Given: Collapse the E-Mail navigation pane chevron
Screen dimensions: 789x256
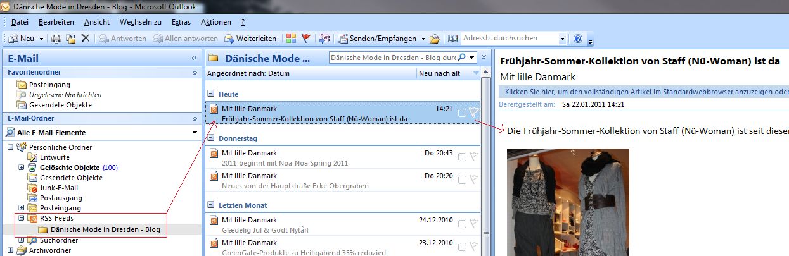Looking at the screenshot, I should 194,58.
